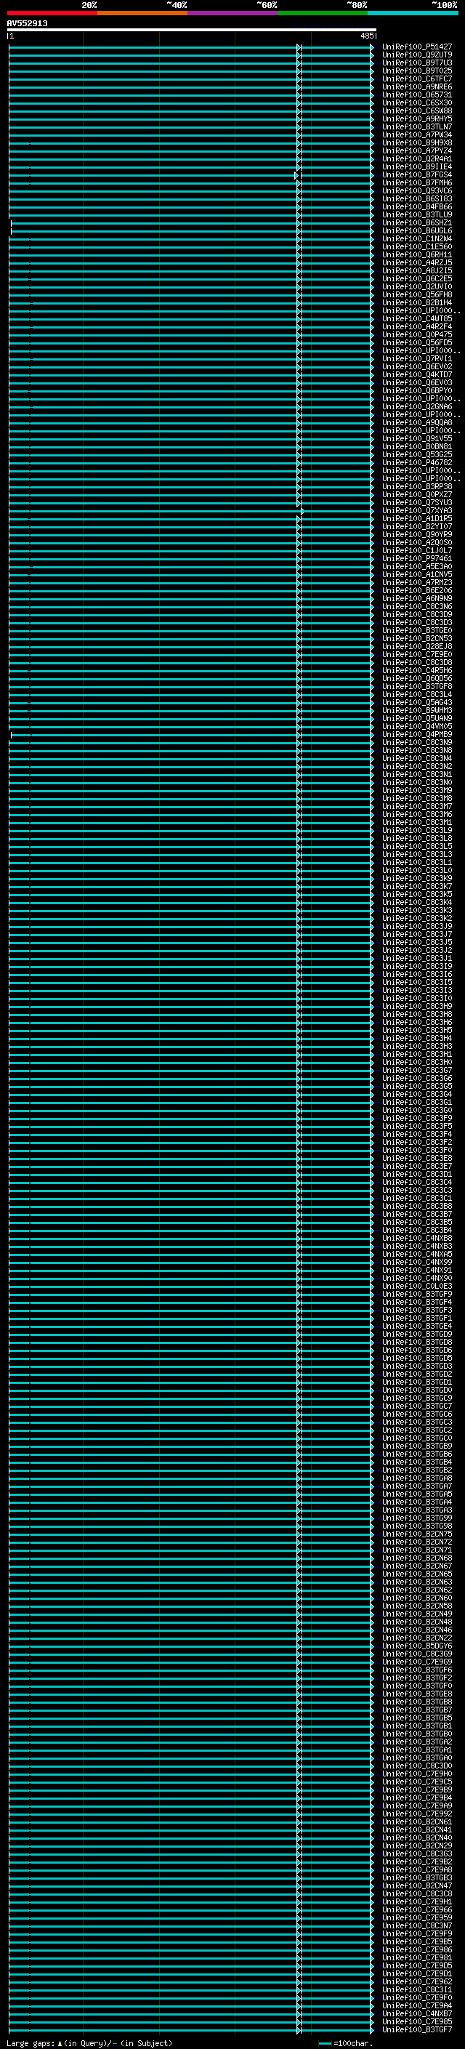Open hit UniRef100_B9T7U3
The height and width of the screenshot is (2049, 465).
tap(416, 63)
